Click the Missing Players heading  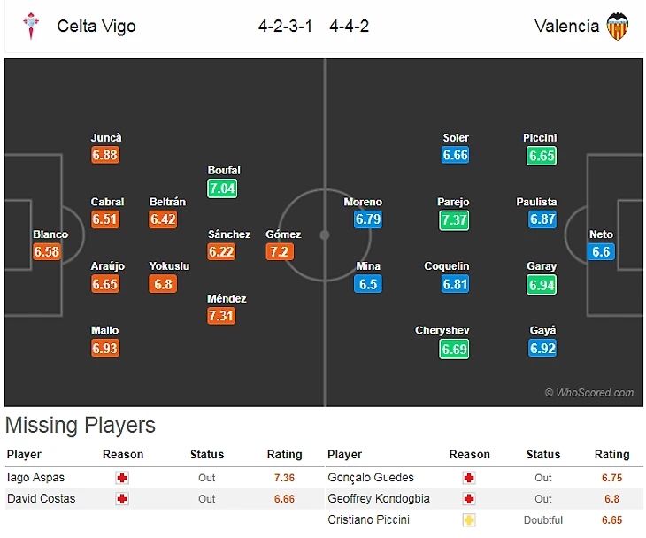(81, 426)
